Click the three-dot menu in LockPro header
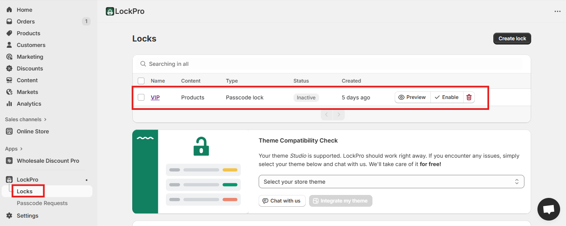566x226 pixels. 557,11
